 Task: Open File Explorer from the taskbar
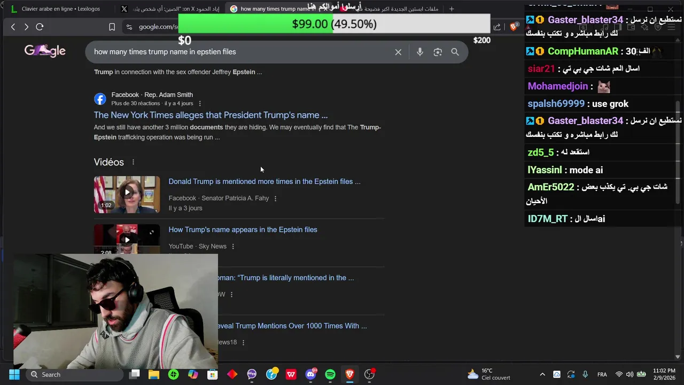tap(154, 374)
